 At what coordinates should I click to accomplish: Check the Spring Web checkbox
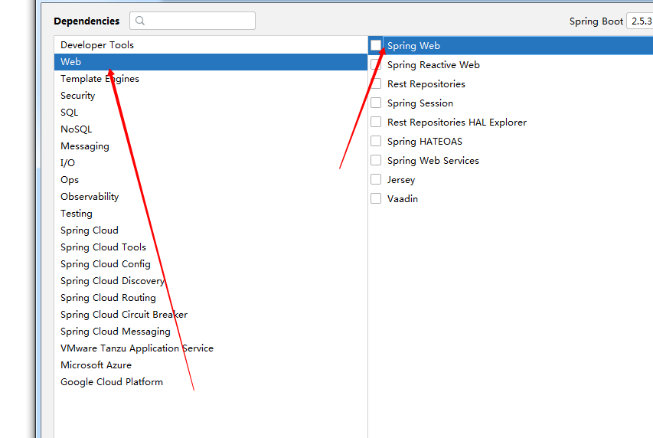point(376,45)
